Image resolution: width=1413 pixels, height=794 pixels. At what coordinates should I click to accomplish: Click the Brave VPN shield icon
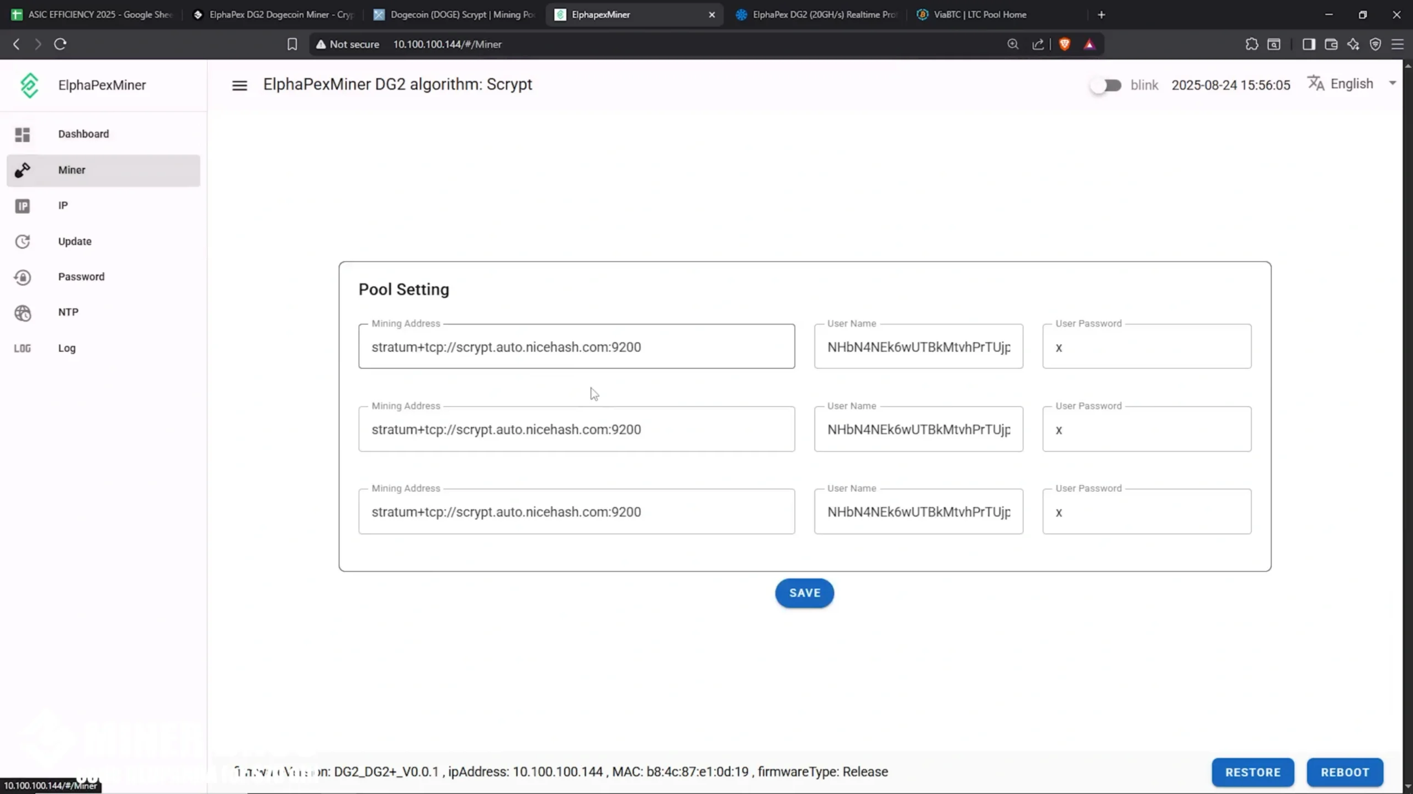click(x=1375, y=44)
